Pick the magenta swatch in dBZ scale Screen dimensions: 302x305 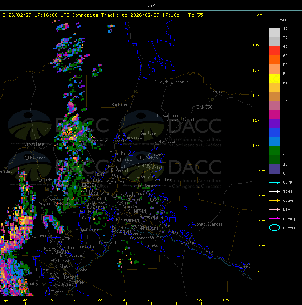pos(274,114)
